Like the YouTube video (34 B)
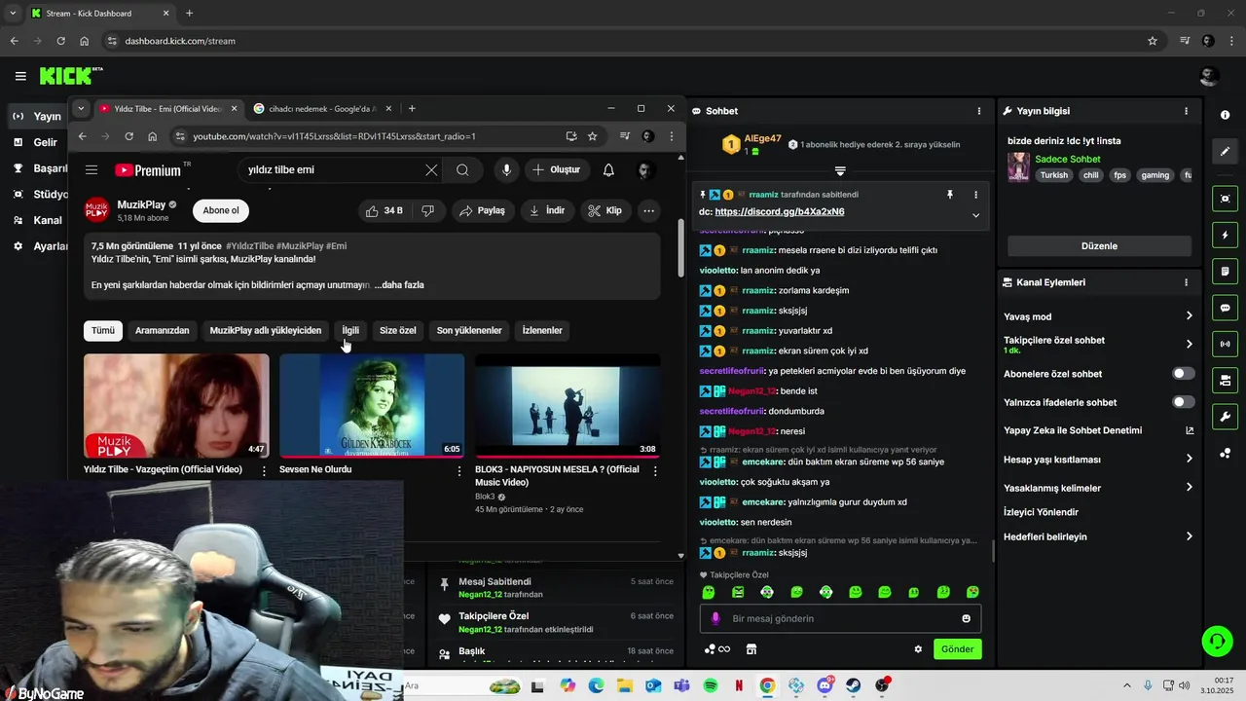 pos(384,210)
